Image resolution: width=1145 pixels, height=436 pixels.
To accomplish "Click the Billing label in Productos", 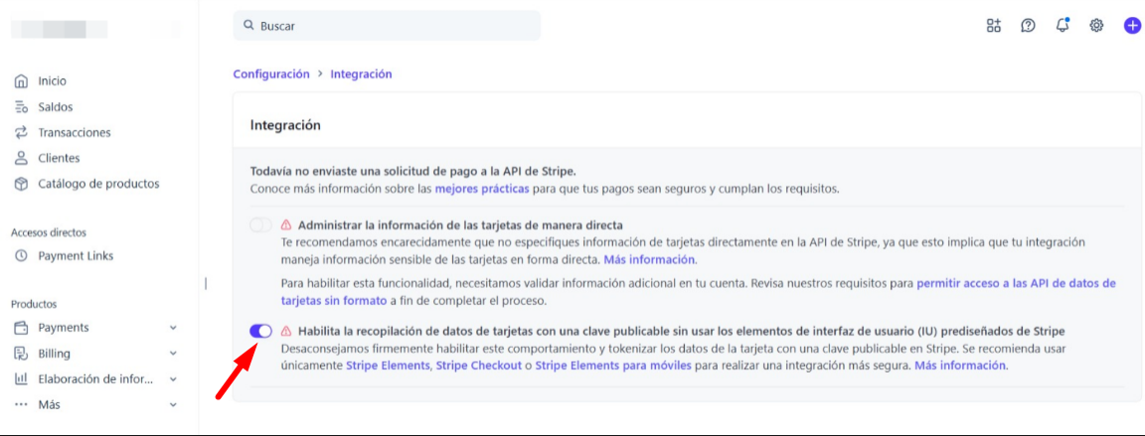I will click(54, 354).
